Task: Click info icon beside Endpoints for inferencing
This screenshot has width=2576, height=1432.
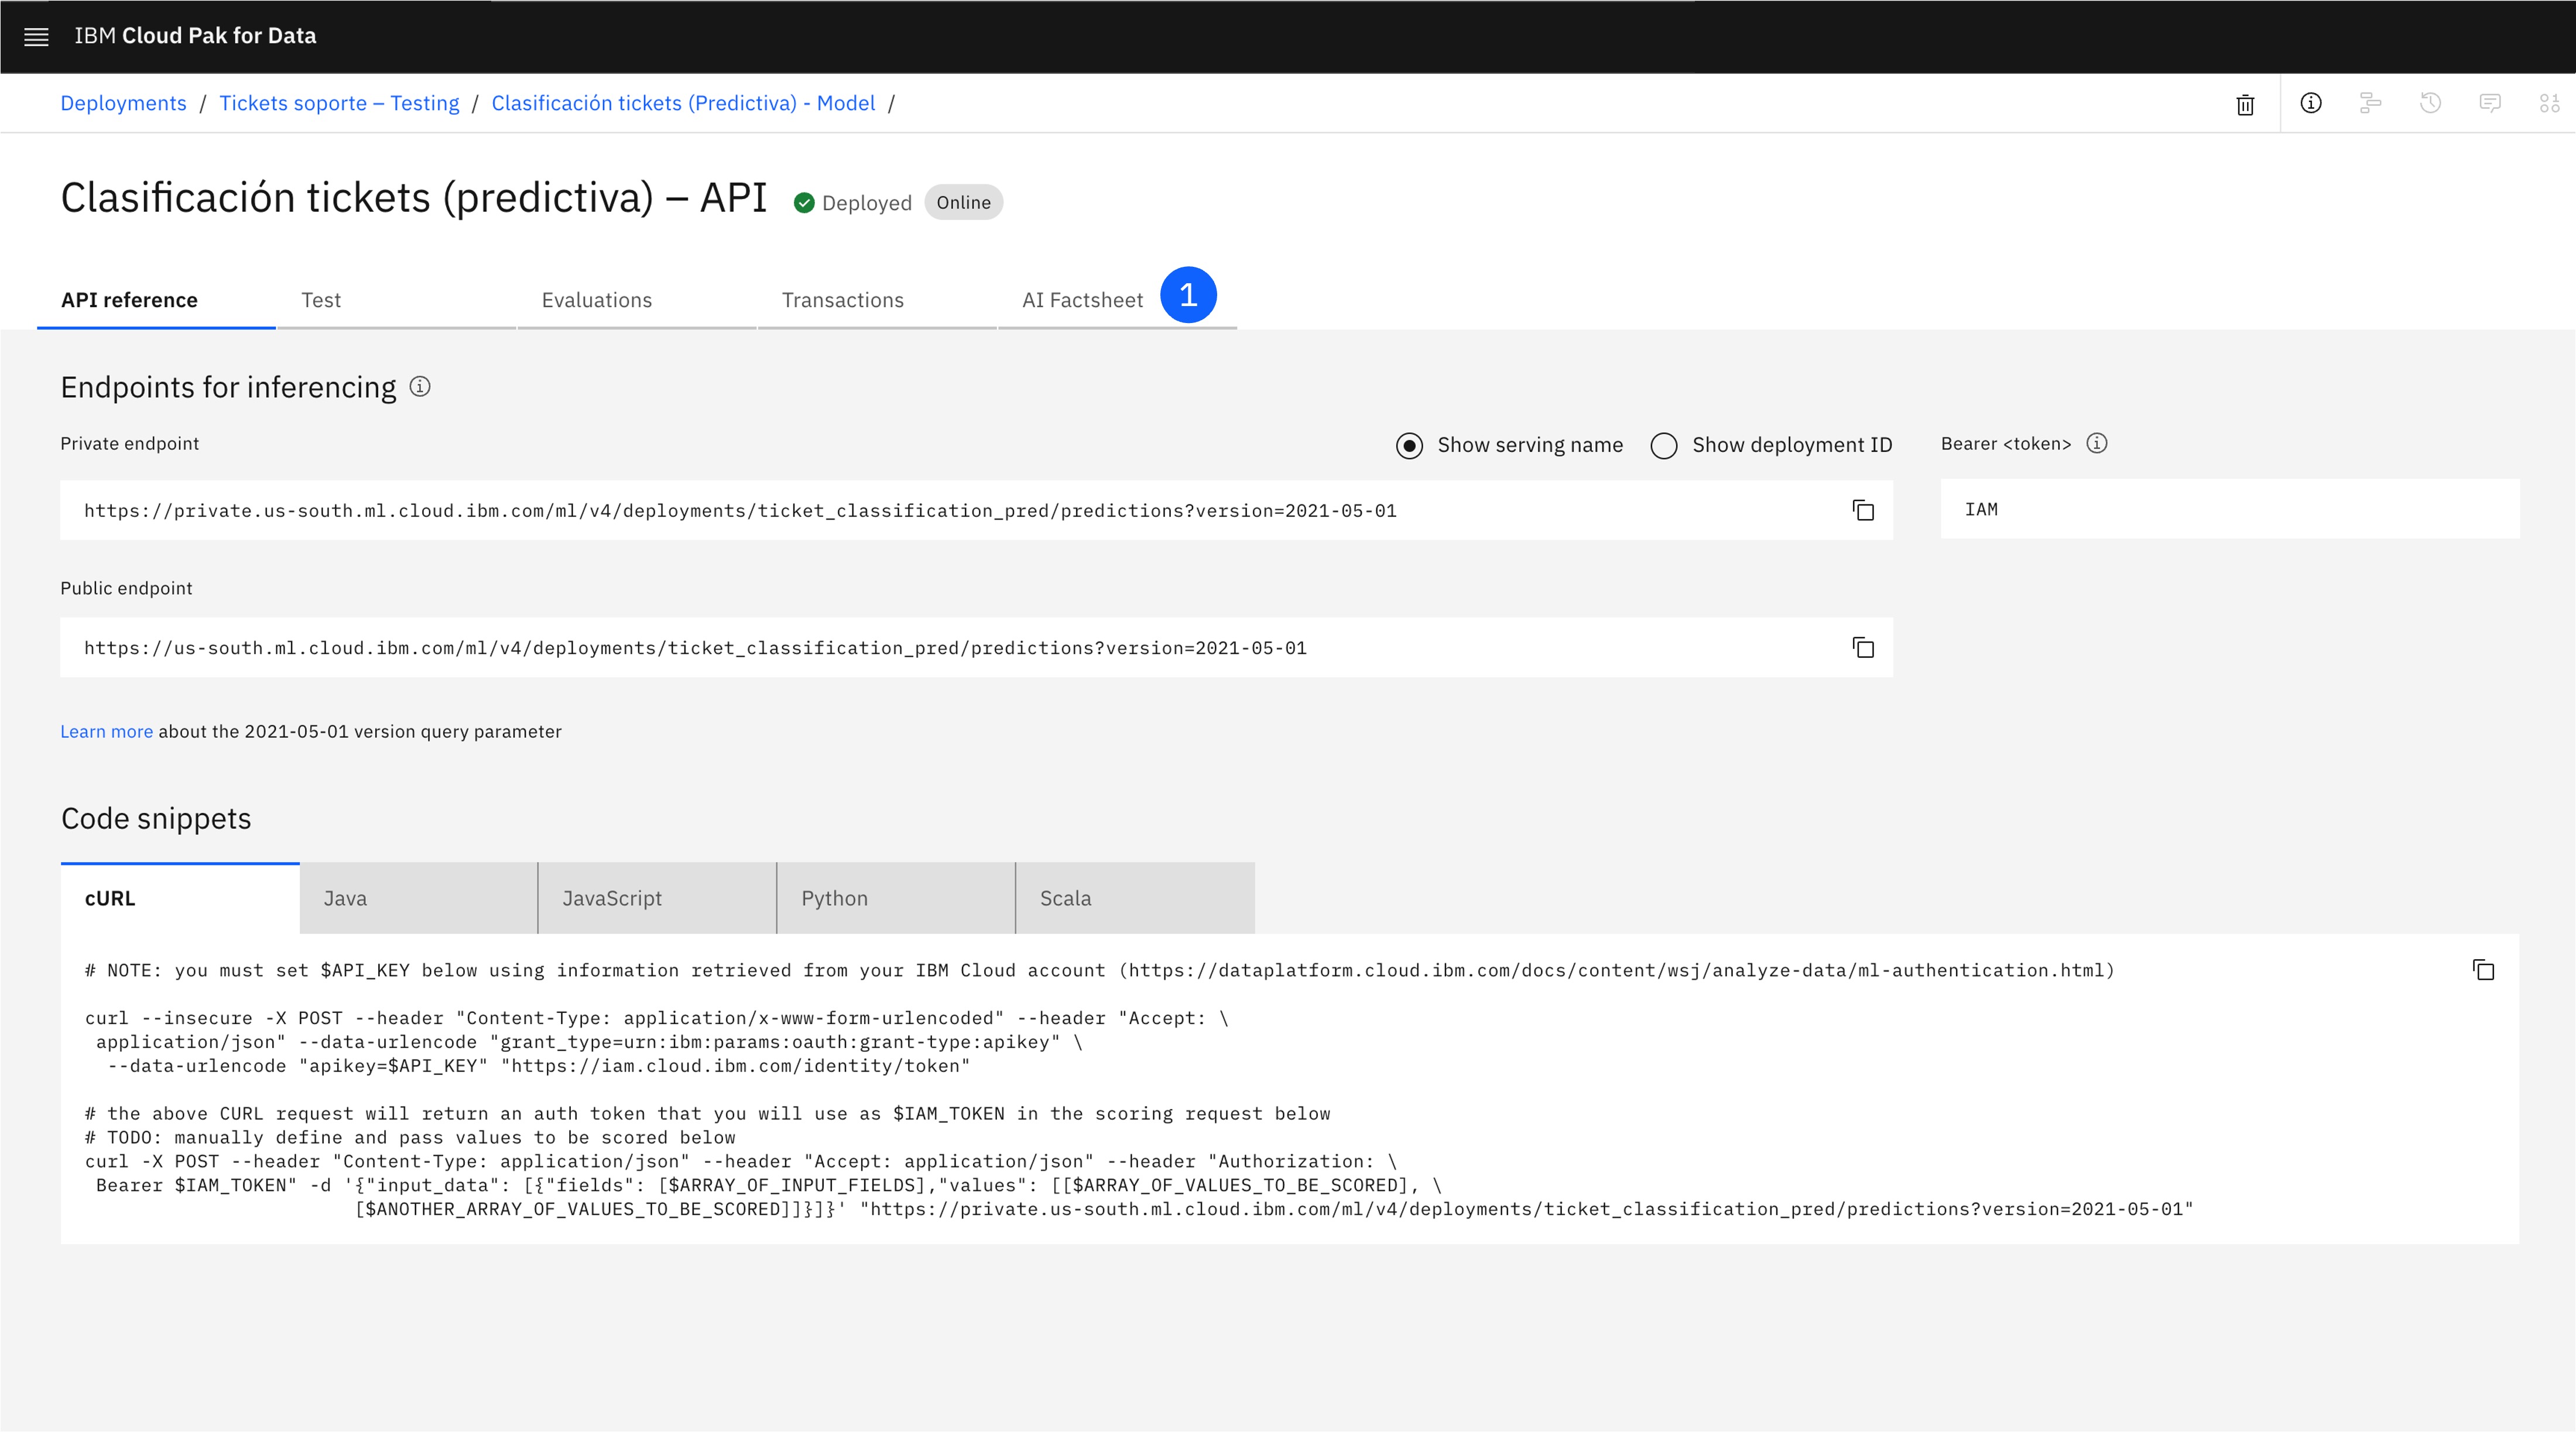Action: pyautogui.click(x=420, y=387)
